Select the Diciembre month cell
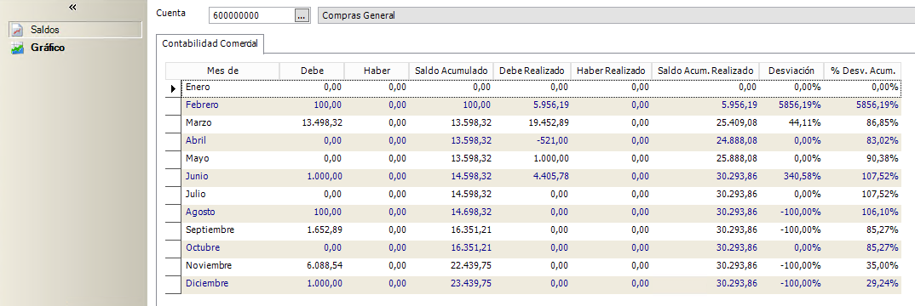Screen dimensions: 915x306 [207, 284]
